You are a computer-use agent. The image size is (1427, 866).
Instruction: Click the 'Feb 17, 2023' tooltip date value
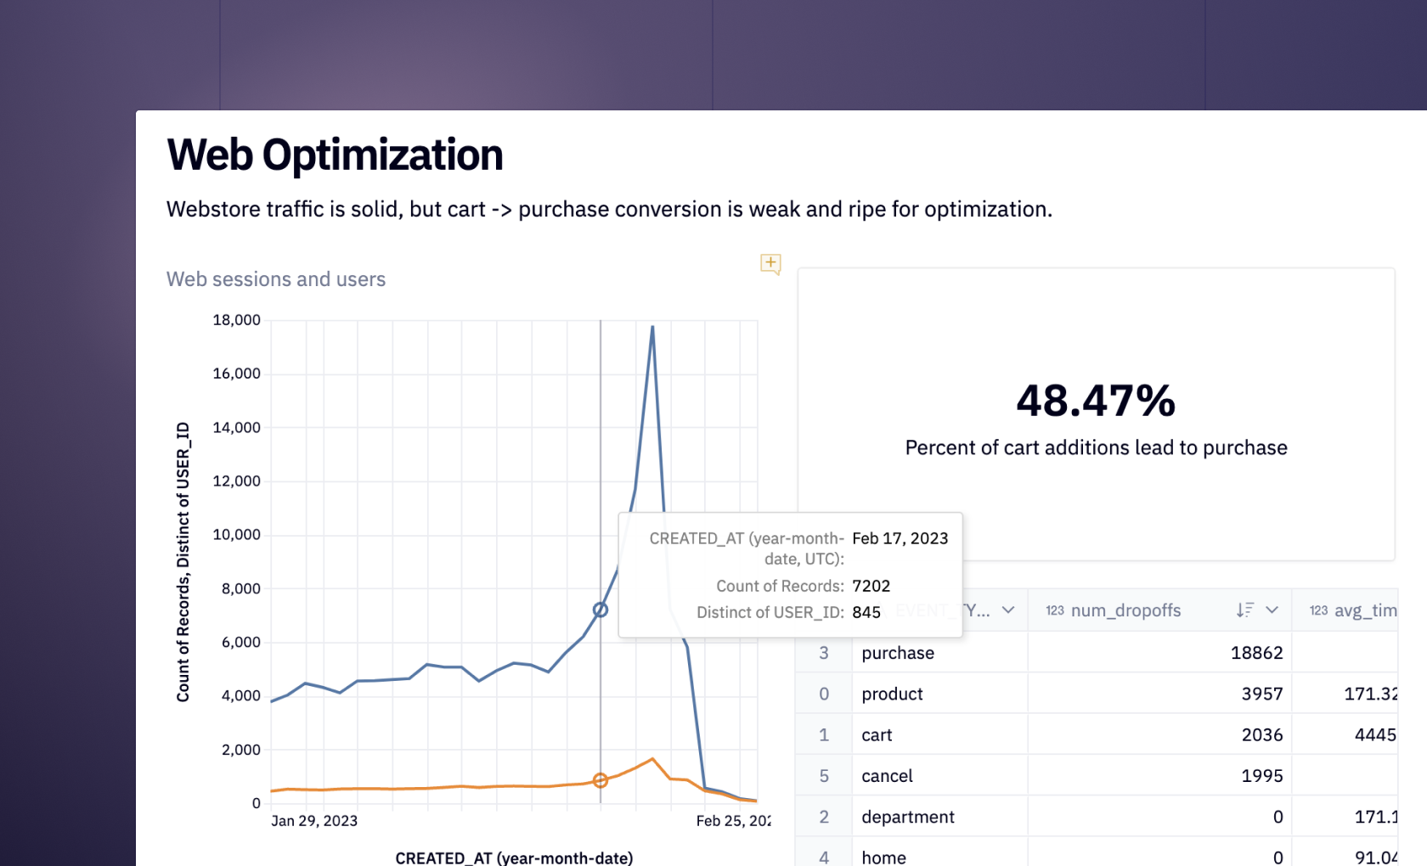click(900, 538)
